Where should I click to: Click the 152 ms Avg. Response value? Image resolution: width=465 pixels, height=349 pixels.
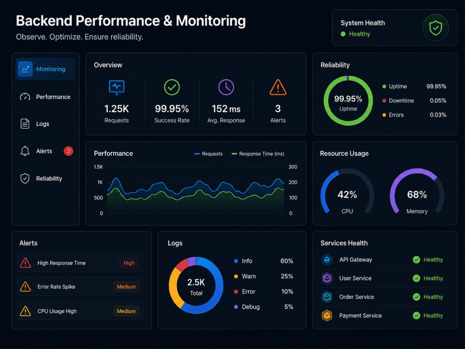[226, 109]
